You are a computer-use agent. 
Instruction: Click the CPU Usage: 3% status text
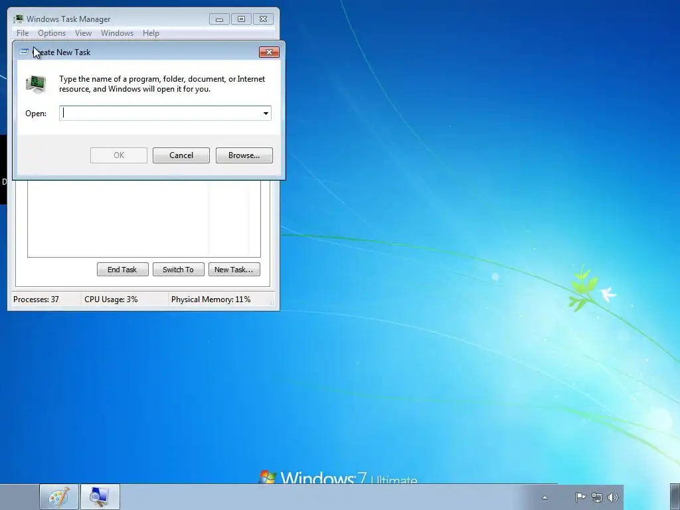[x=111, y=299]
